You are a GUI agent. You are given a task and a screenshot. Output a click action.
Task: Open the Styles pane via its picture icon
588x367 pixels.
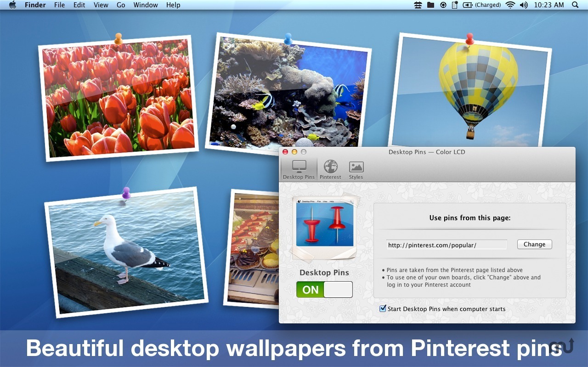pyautogui.click(x=356, y=168)
